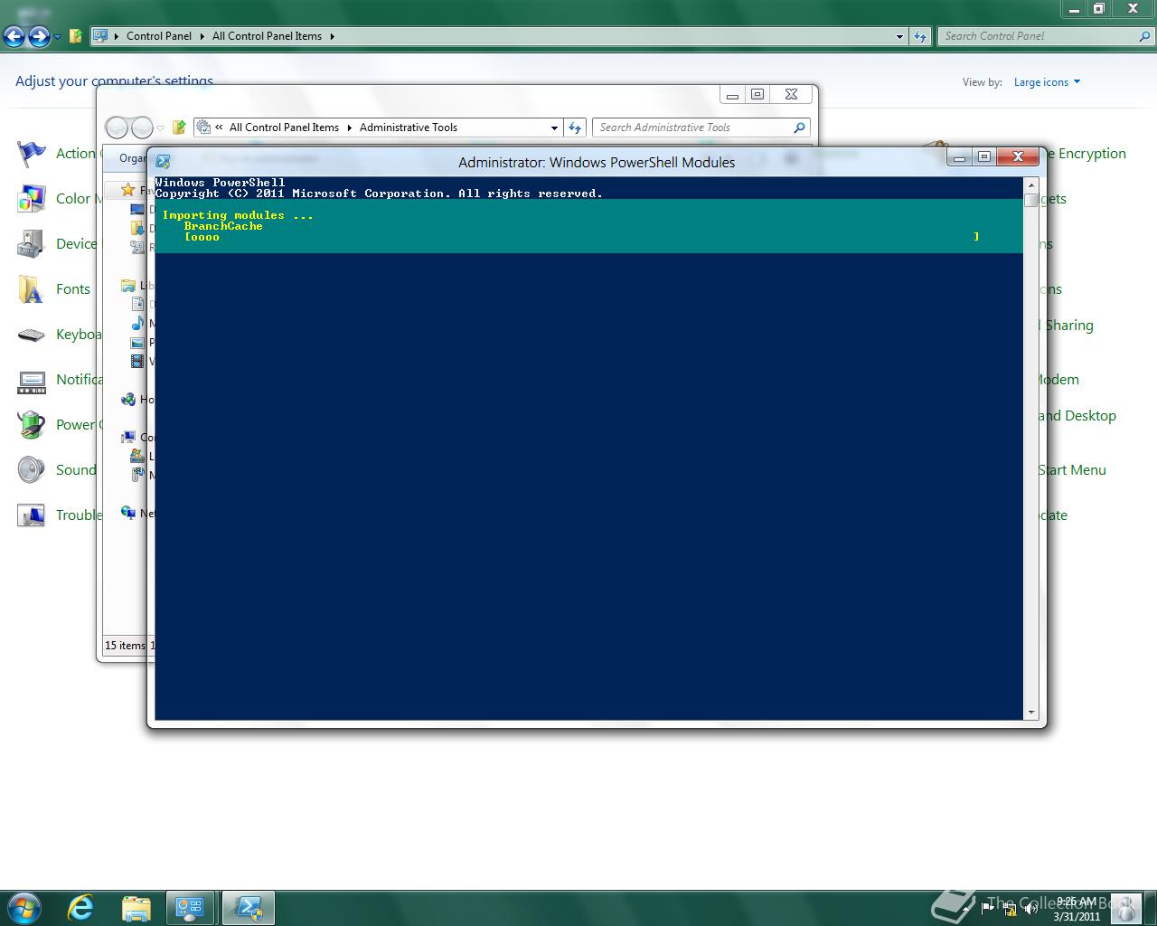The image size is (1157, 926).
Task: Open the Keyboard settings icon
Action: [x=32, y=335]
